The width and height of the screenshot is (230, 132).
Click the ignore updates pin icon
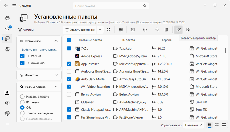(x=157, y=30)
